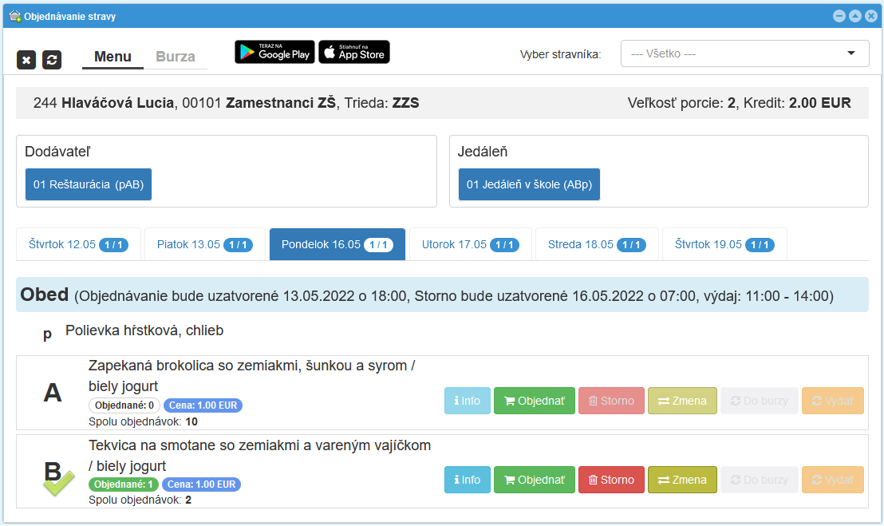884x526 pixels.
Task: Click the Zmena exchange-arrows icon for meal A
Action: pos(665,401)
